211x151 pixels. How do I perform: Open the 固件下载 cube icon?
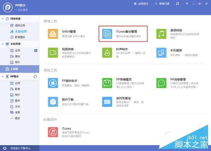(x=53, y=102)
